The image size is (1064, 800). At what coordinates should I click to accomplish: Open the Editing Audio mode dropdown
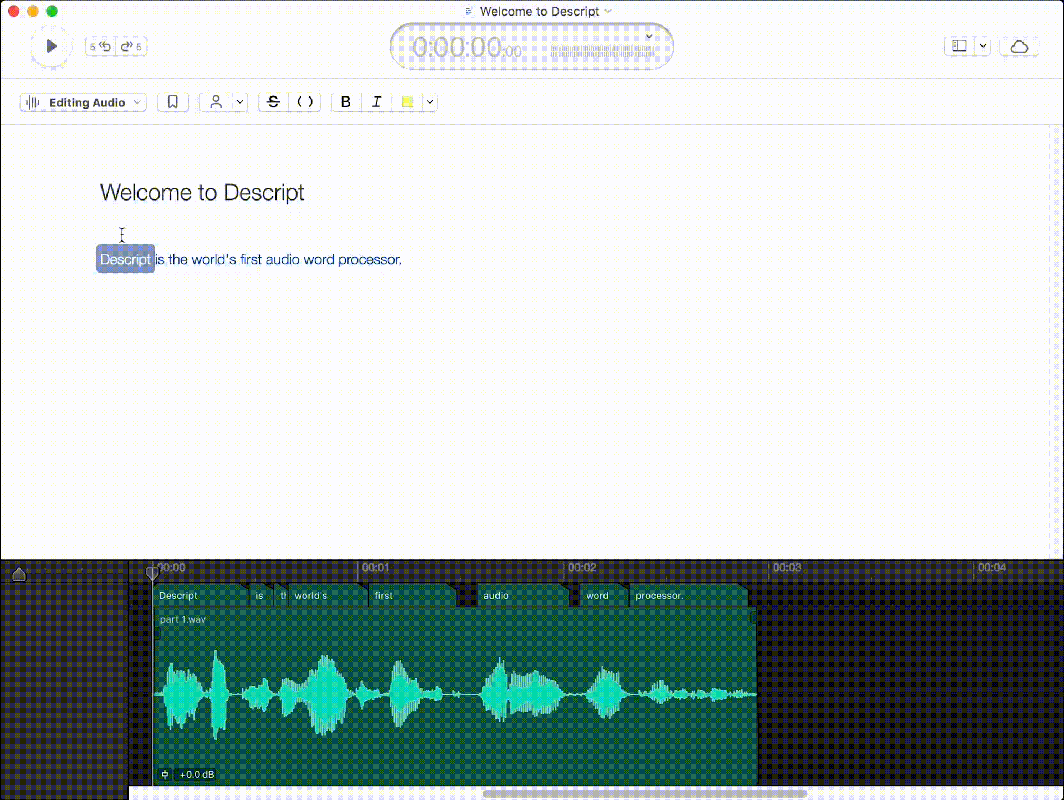click(83, 102)
